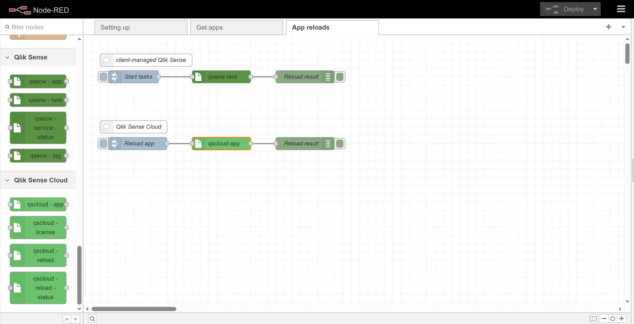The image size is (634, 324).
Task: Zoom out the workspace
Action: (x=604, y=319)
